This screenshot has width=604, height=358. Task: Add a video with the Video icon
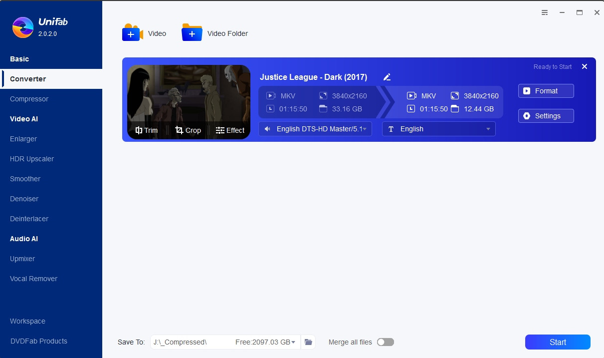[132, 32]
